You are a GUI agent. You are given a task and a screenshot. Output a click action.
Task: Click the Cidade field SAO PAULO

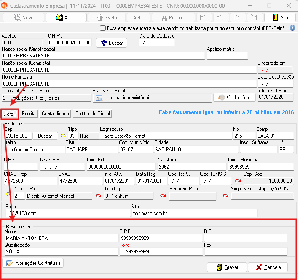pyautogui.click(x=196, y=150)
